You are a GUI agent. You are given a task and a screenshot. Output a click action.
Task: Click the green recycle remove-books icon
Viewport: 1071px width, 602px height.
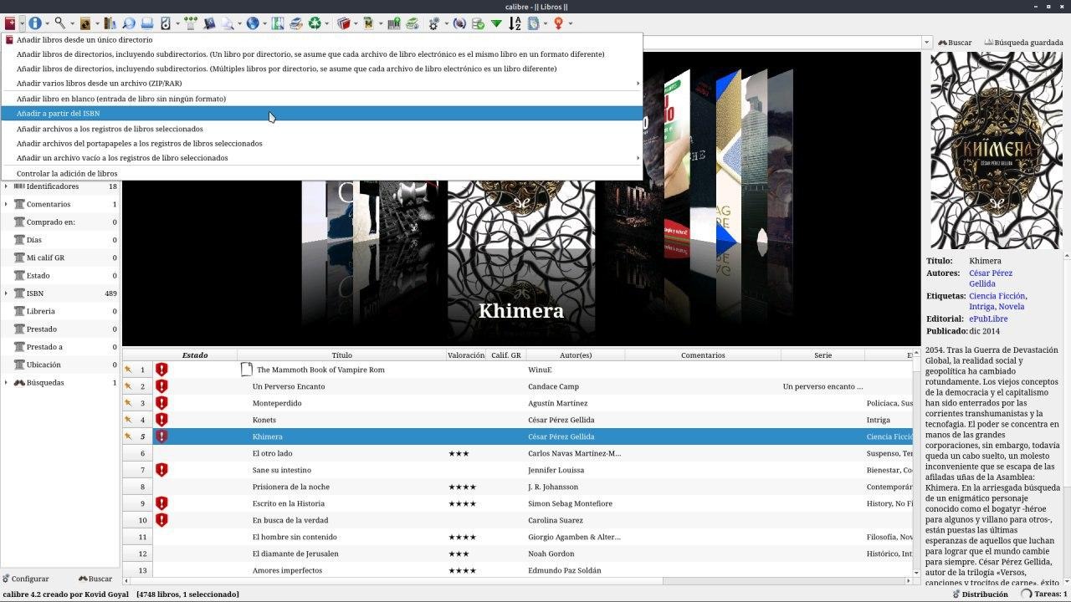[315, 23]
